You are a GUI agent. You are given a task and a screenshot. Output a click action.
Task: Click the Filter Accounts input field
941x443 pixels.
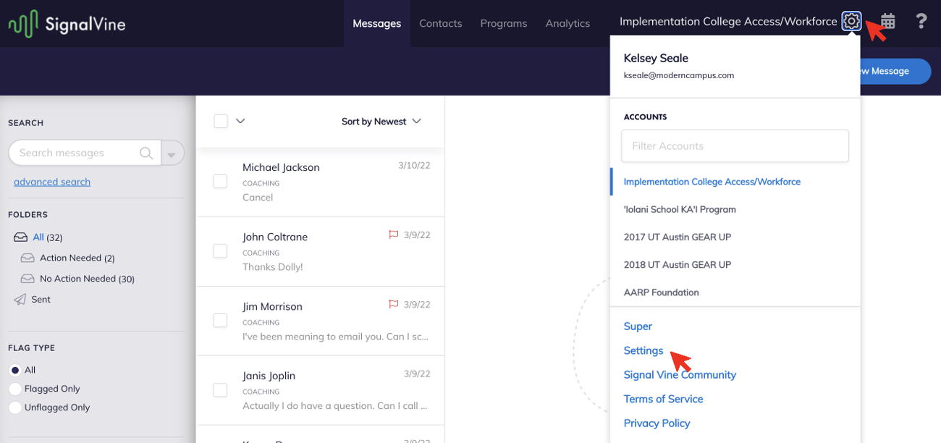coord(734,145)
